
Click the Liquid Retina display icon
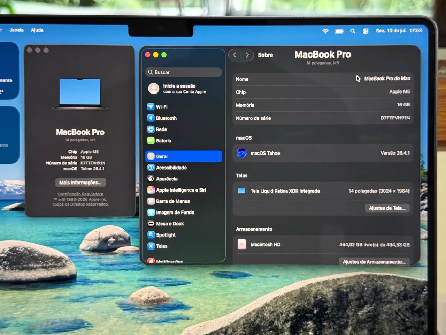click(241, 191)
